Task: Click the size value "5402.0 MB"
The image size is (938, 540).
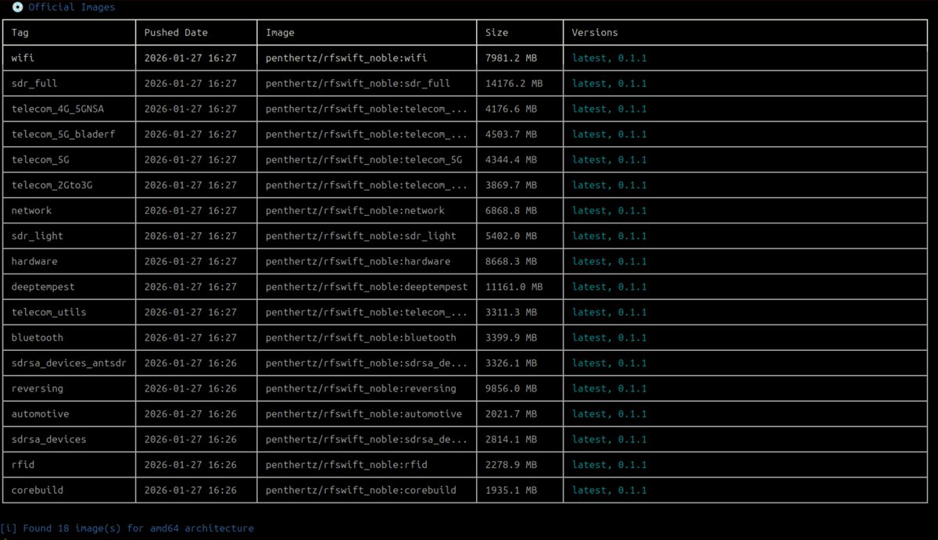Action: 510,236
